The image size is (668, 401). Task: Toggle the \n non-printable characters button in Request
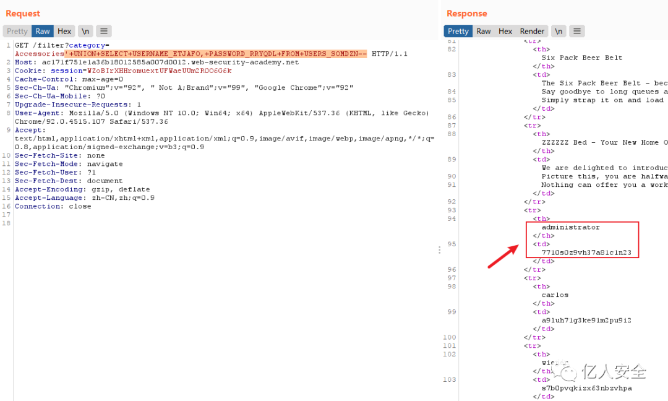tap(85, 31)
